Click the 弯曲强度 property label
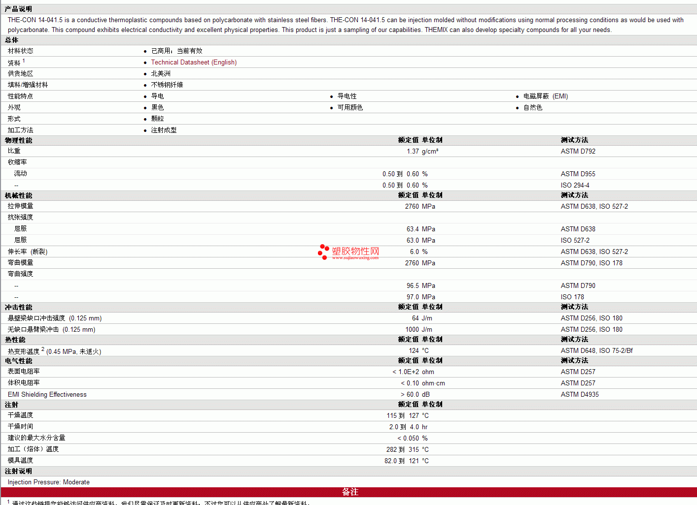Viewport: 697px width, 505px height. 21,274
